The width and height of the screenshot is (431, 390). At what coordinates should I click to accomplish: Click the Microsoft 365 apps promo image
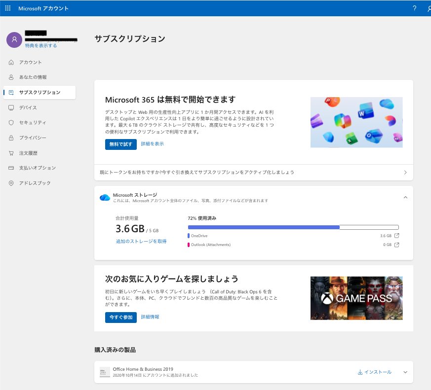click(x=356, y=122)
